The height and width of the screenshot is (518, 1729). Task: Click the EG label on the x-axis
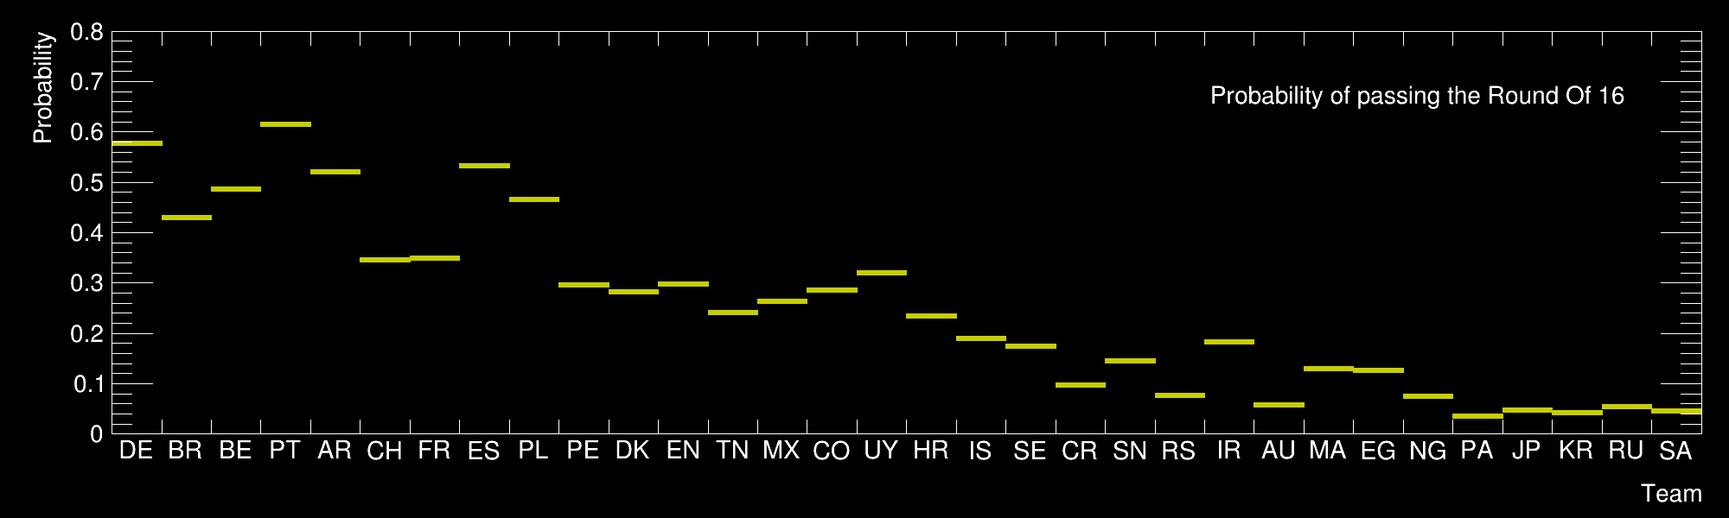[x=1378, y=451]
